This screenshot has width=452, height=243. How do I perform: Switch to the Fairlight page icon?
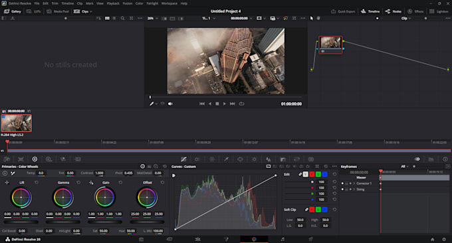(282, 239)
